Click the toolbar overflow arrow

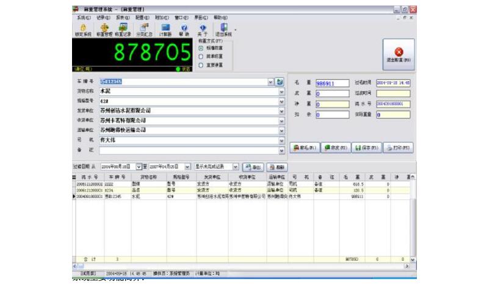click(235, 30)
